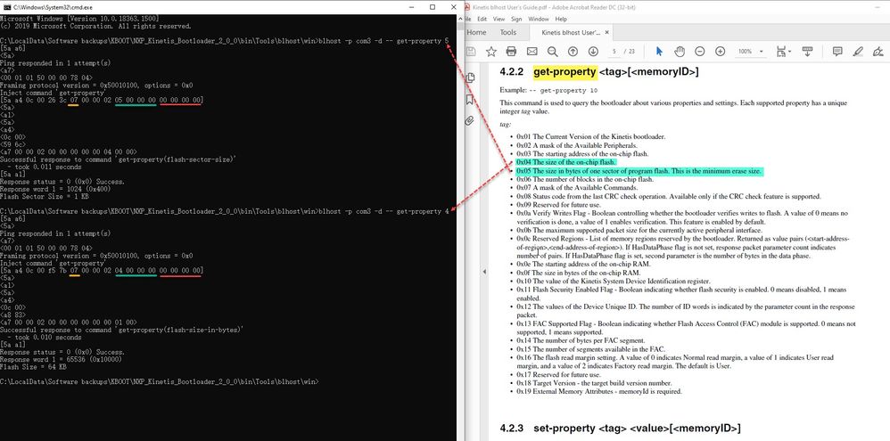Click the '0x10 Kinetis System Device Identification' line
The width and height of the screenshot is (890, 441).
point(613,282)
